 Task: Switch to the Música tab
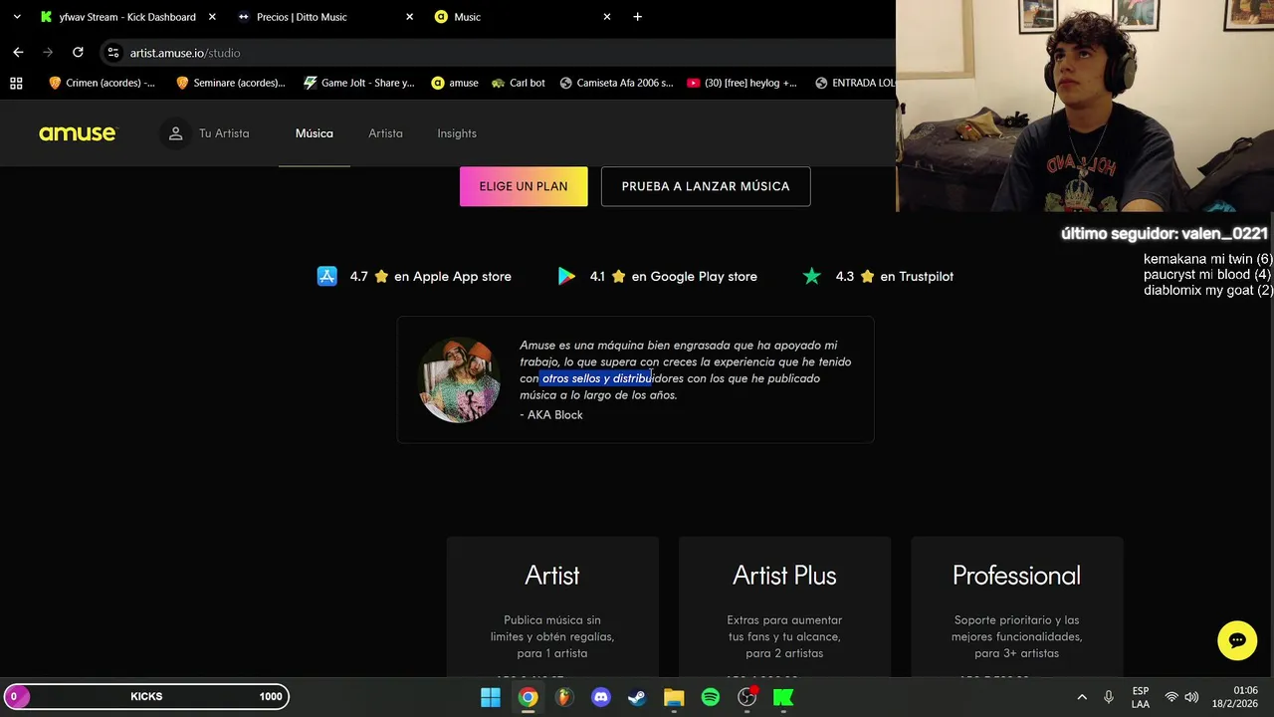click(315, 133)
